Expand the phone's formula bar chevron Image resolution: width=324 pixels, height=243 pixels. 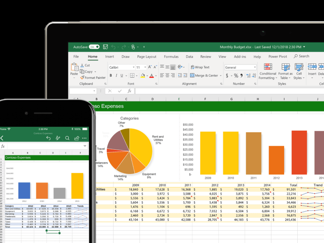coord(85,146)
